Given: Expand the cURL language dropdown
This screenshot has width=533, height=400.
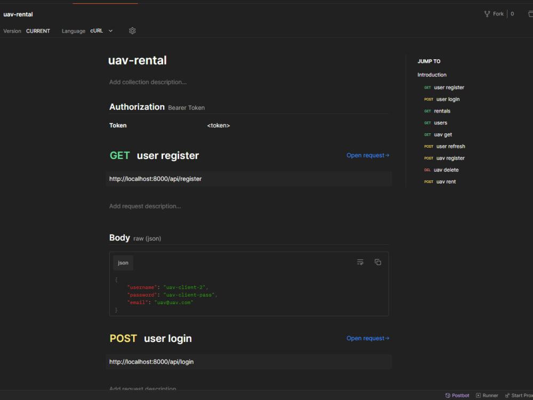Looking at the screenshot, I should pos(101,30).
